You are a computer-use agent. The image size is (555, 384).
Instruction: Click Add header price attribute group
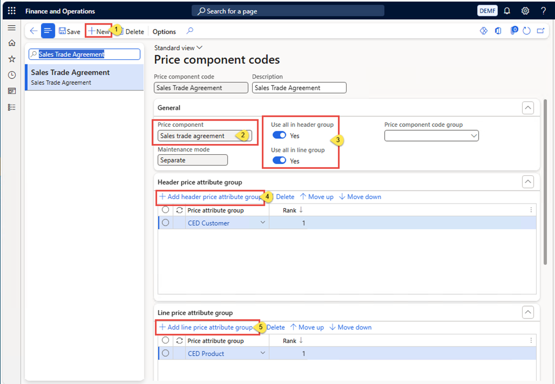pyautogui.click(x=211, y=197)
